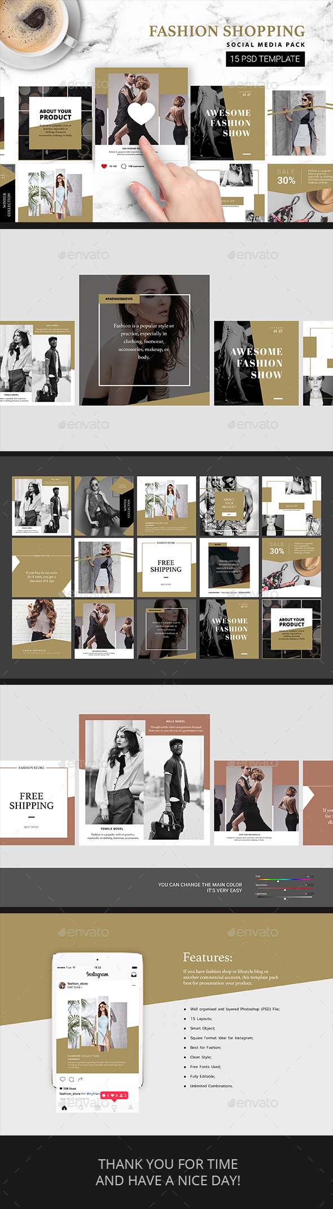This screenshot has height=1209, width=333.
Task: Tap the camera icon in Instagram bottom bar
Action: point(98,1108)
